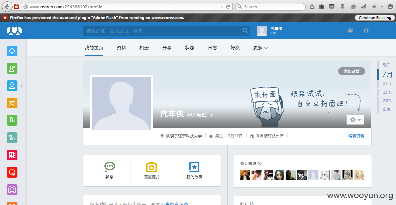The width and height of the screenshot is (396, 205).
Task: Open the 相册 tab
Action: [144, 48]
